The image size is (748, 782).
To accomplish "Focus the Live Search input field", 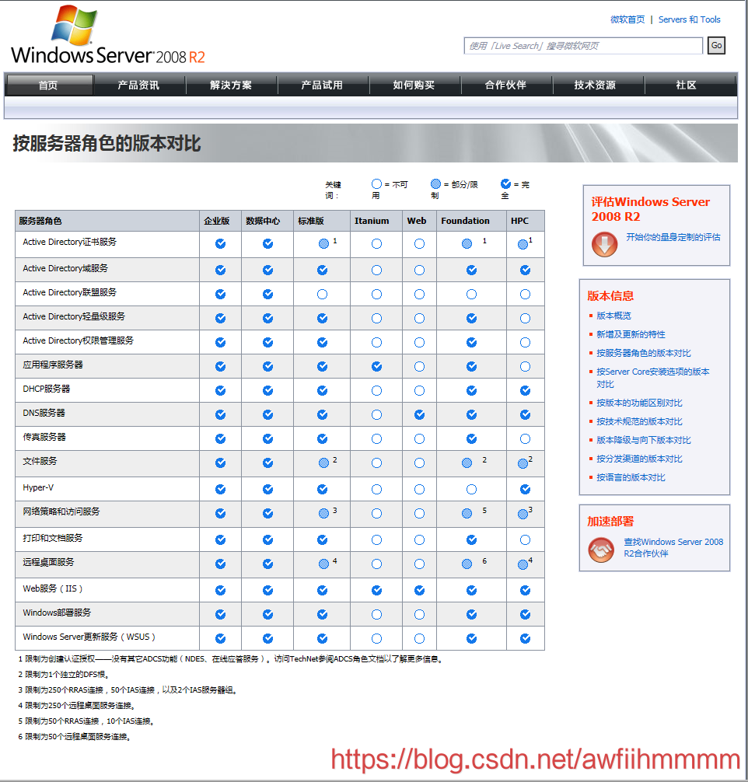I will tap(583, 46).
